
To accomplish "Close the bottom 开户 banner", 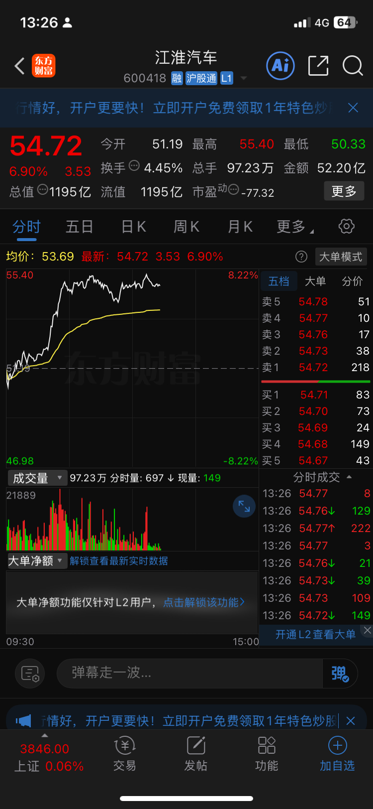I will click(351, 721).
